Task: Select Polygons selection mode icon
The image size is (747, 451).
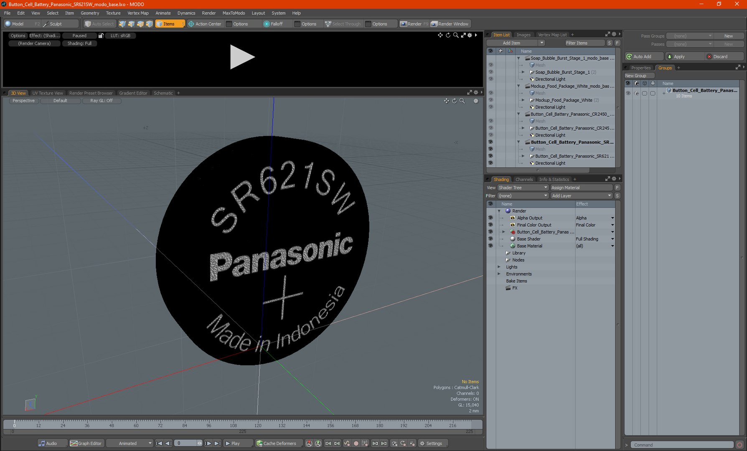Action: point(140,24)
